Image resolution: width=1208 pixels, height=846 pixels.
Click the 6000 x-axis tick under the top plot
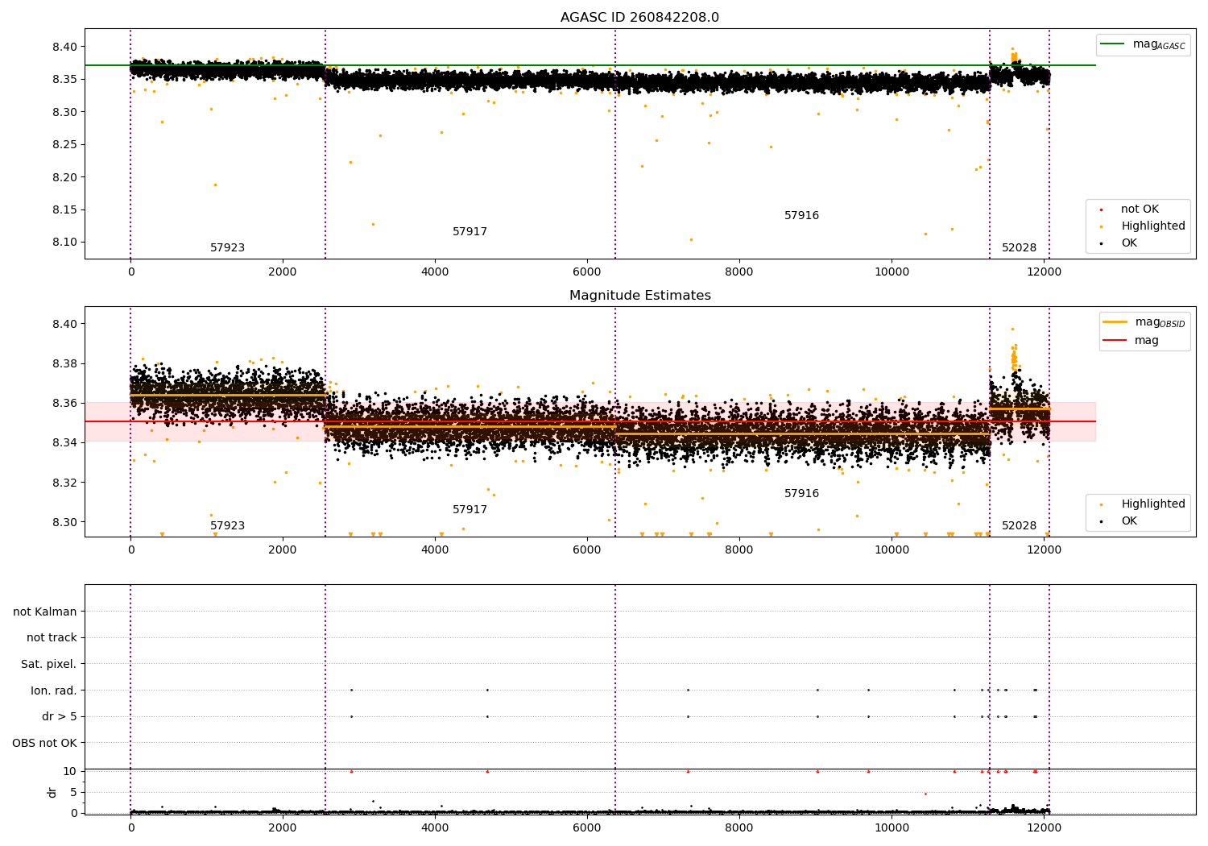[587, 272]
